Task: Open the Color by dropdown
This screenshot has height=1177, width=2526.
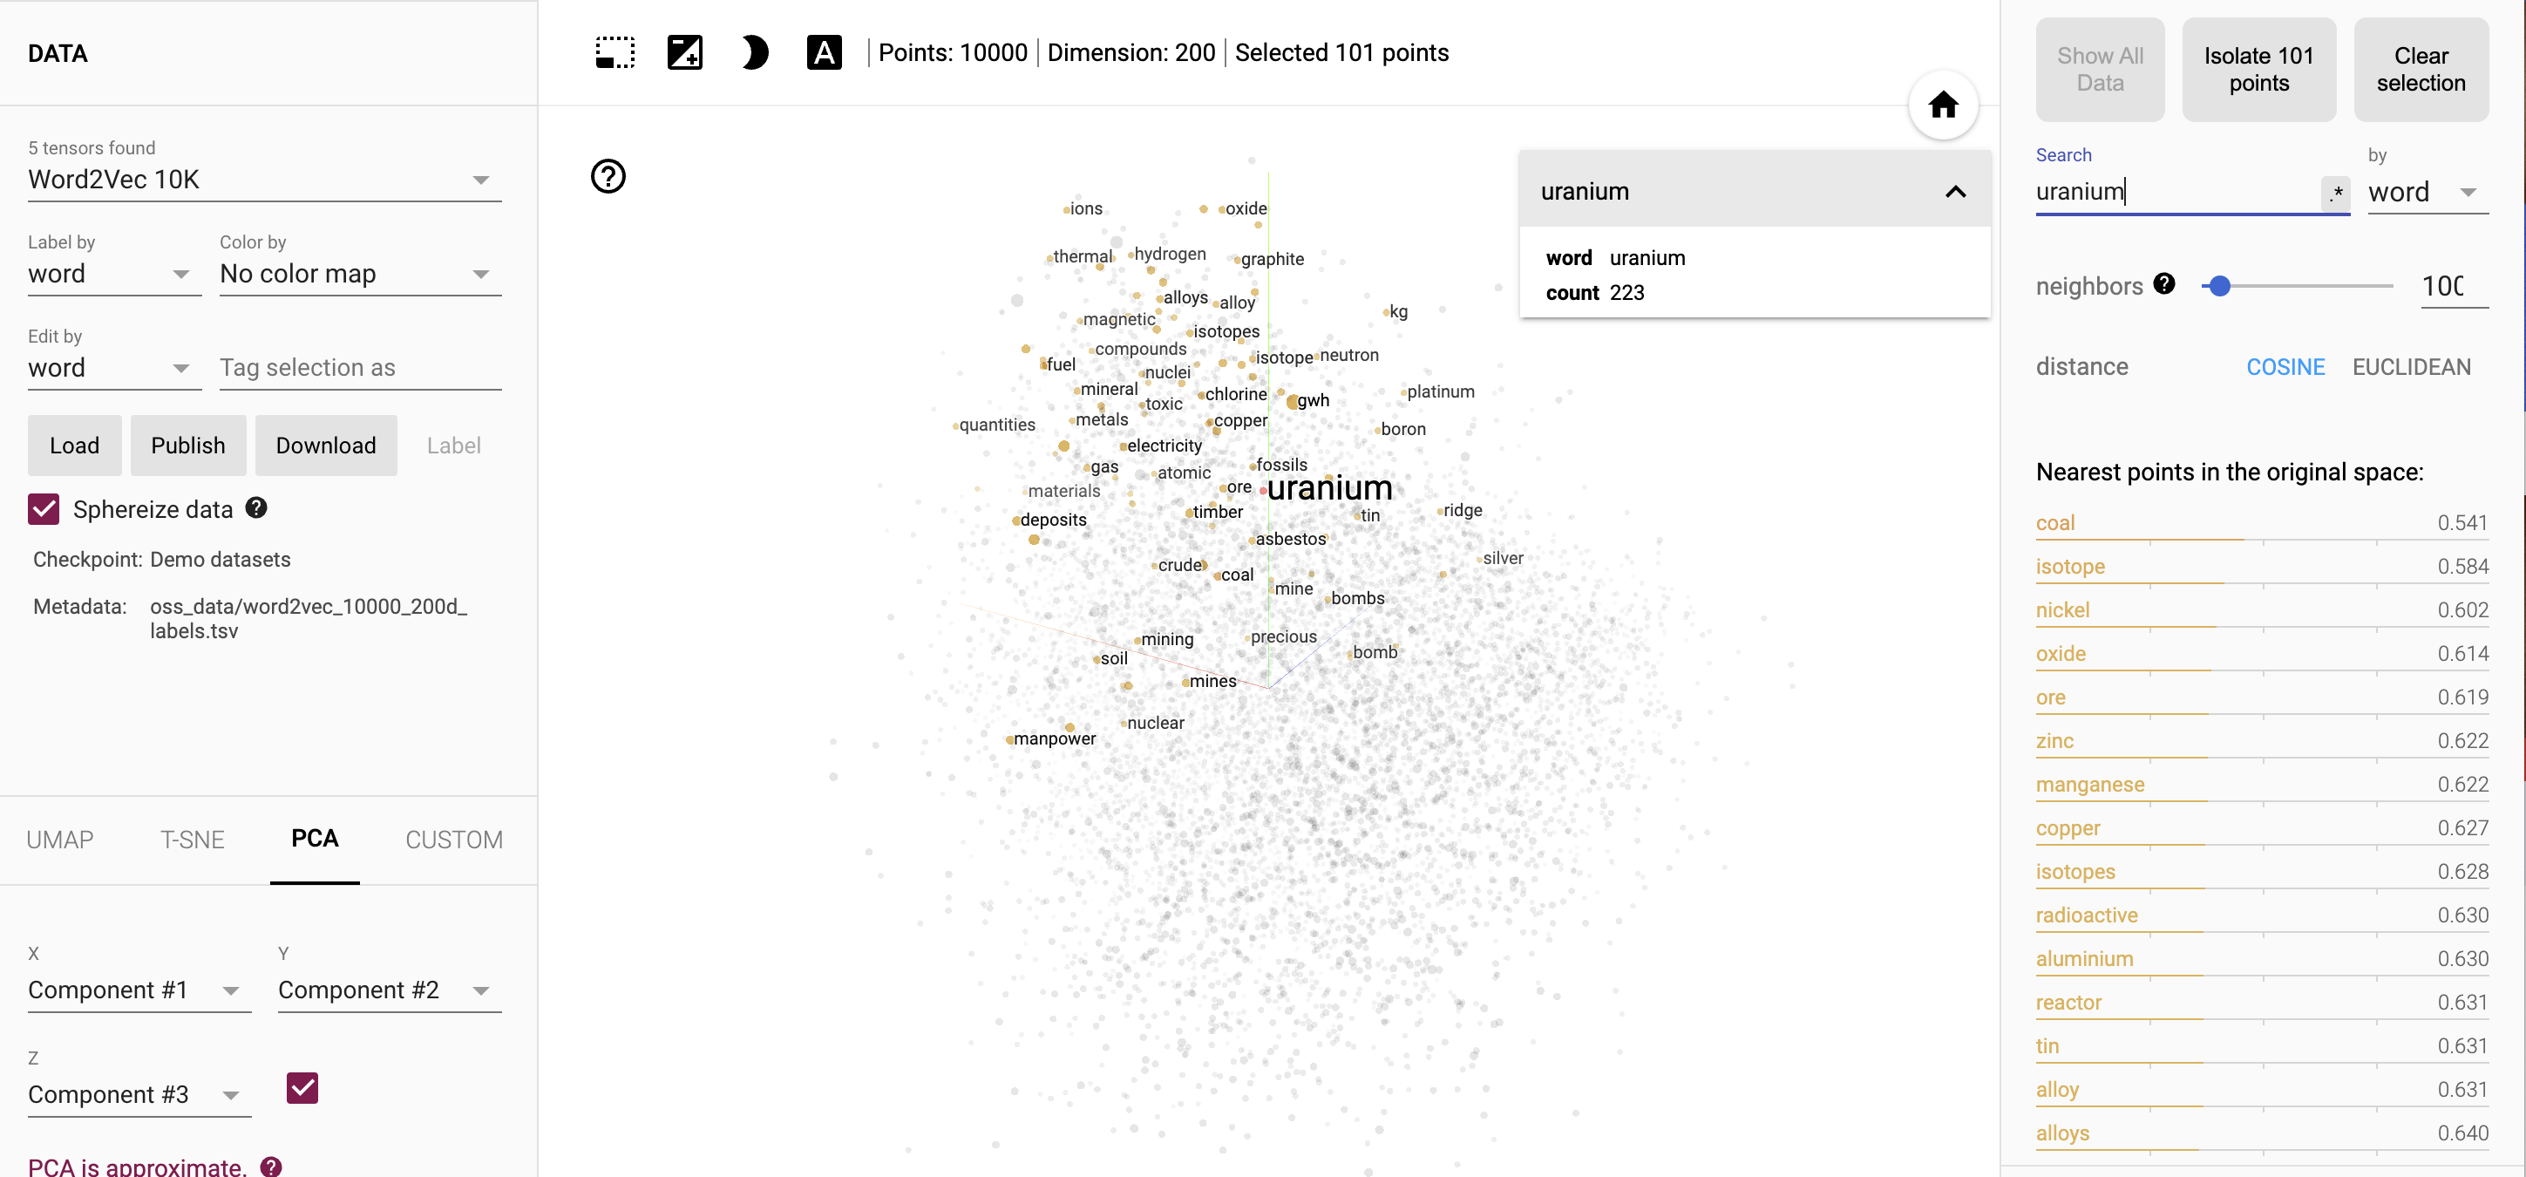Action: click(356, 274)
